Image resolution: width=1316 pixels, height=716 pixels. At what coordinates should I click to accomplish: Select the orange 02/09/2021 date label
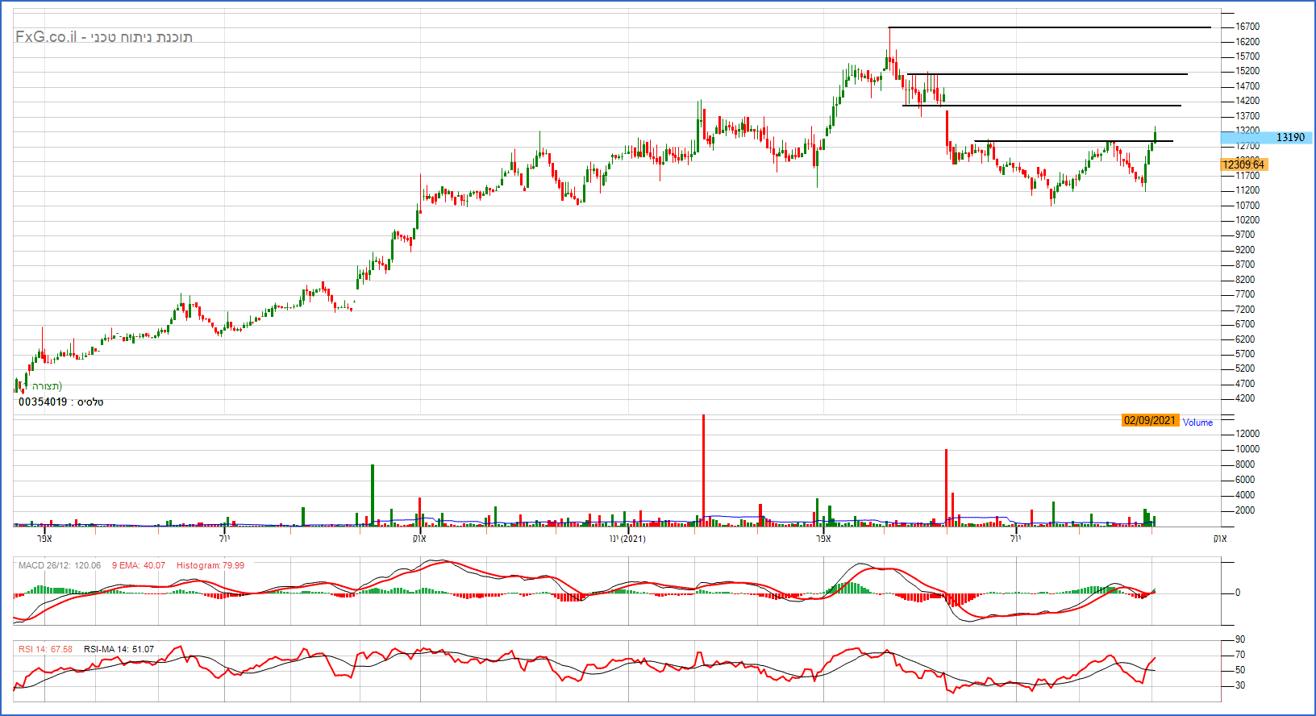point(1150,420)
